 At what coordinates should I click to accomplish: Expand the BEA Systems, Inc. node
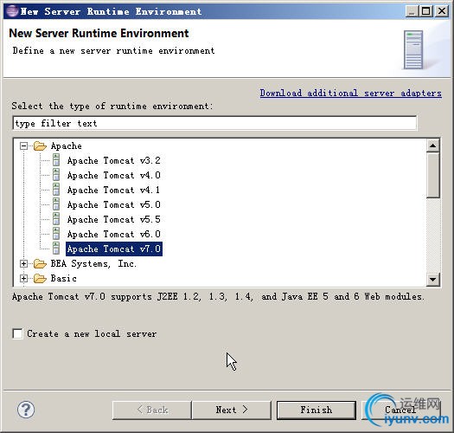point(23,263)
